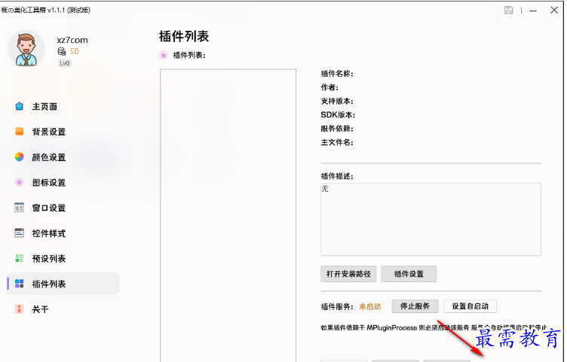Click the save icon in title bar
This screenshot has height=362, width=567.
508,10
